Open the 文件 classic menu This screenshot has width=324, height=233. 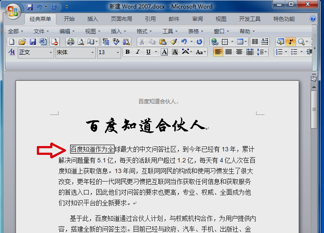tap(41, 32)
